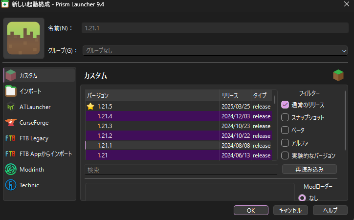Image resolution: width=354 pixels, height=220 pixels.
Task: Click the Technic blue logo icon
Action: point(11,185)
